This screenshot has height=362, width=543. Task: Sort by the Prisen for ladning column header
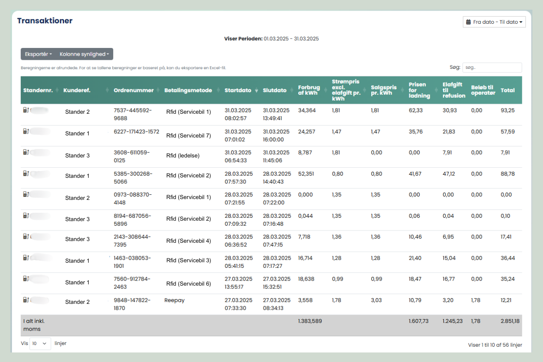(x=423, y=90)
